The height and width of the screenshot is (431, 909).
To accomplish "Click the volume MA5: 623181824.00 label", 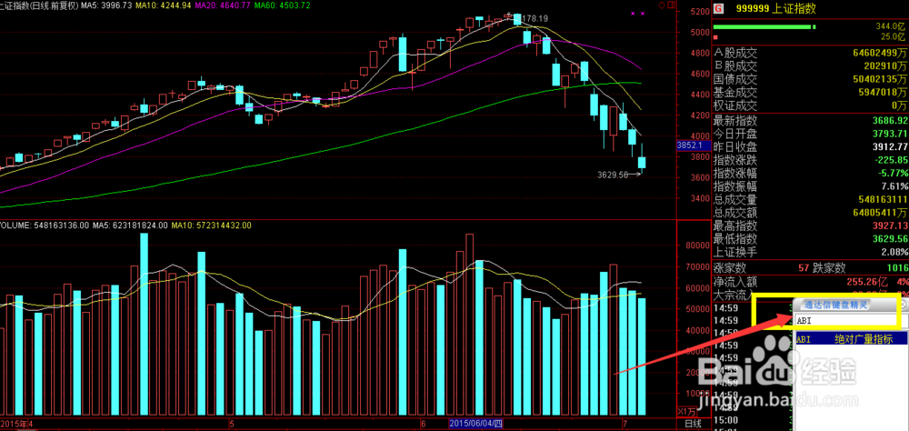I will [x=130, y=226].
